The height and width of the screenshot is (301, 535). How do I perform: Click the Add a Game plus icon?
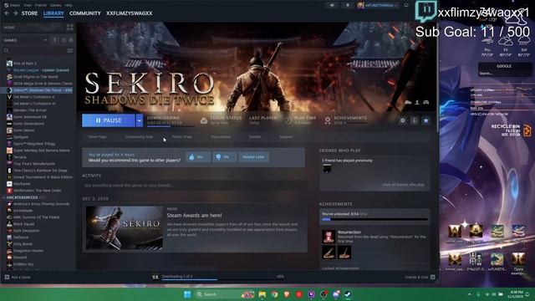coord(7,277)
